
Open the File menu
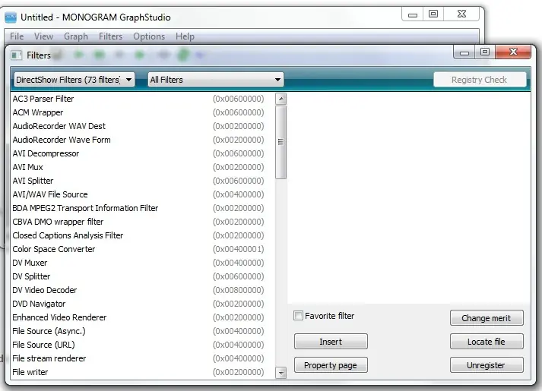(x=17, y=36)
